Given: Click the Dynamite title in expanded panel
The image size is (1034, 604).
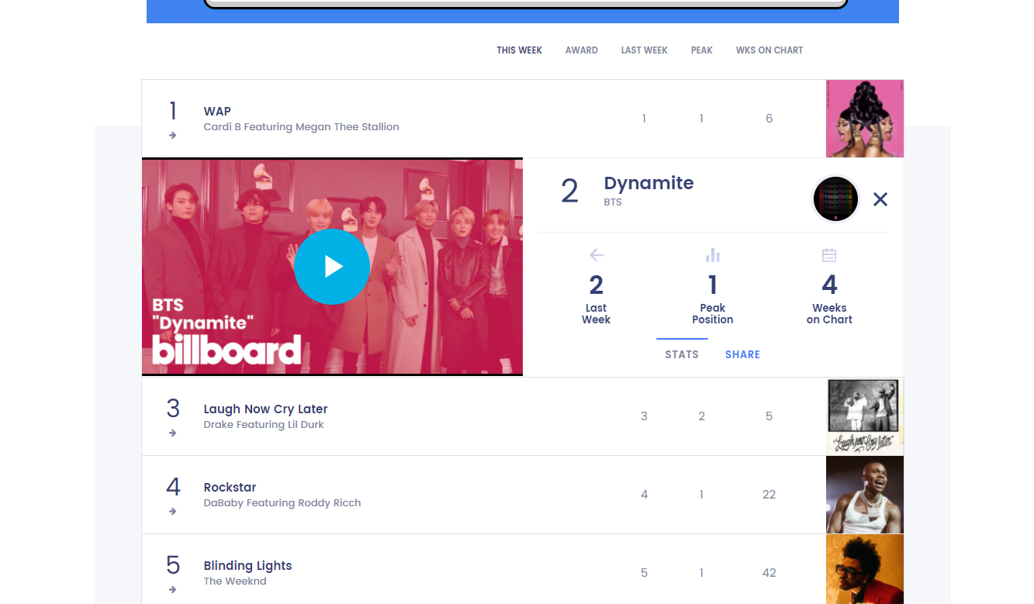Looking at the screenshot, I should (648, 183).
